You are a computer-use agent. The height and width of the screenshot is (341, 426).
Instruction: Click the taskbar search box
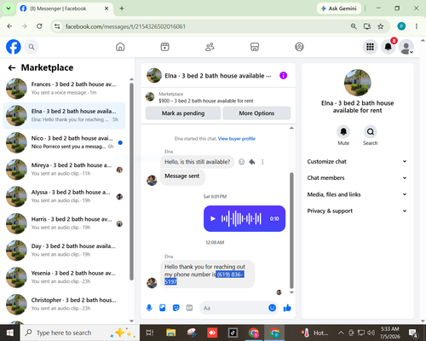[x=79, y=332]
